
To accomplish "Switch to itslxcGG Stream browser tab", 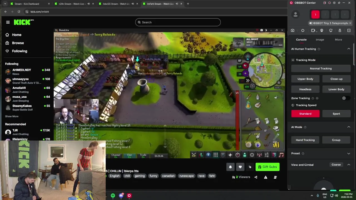I will pyautogui.click(x=118, y=4).
